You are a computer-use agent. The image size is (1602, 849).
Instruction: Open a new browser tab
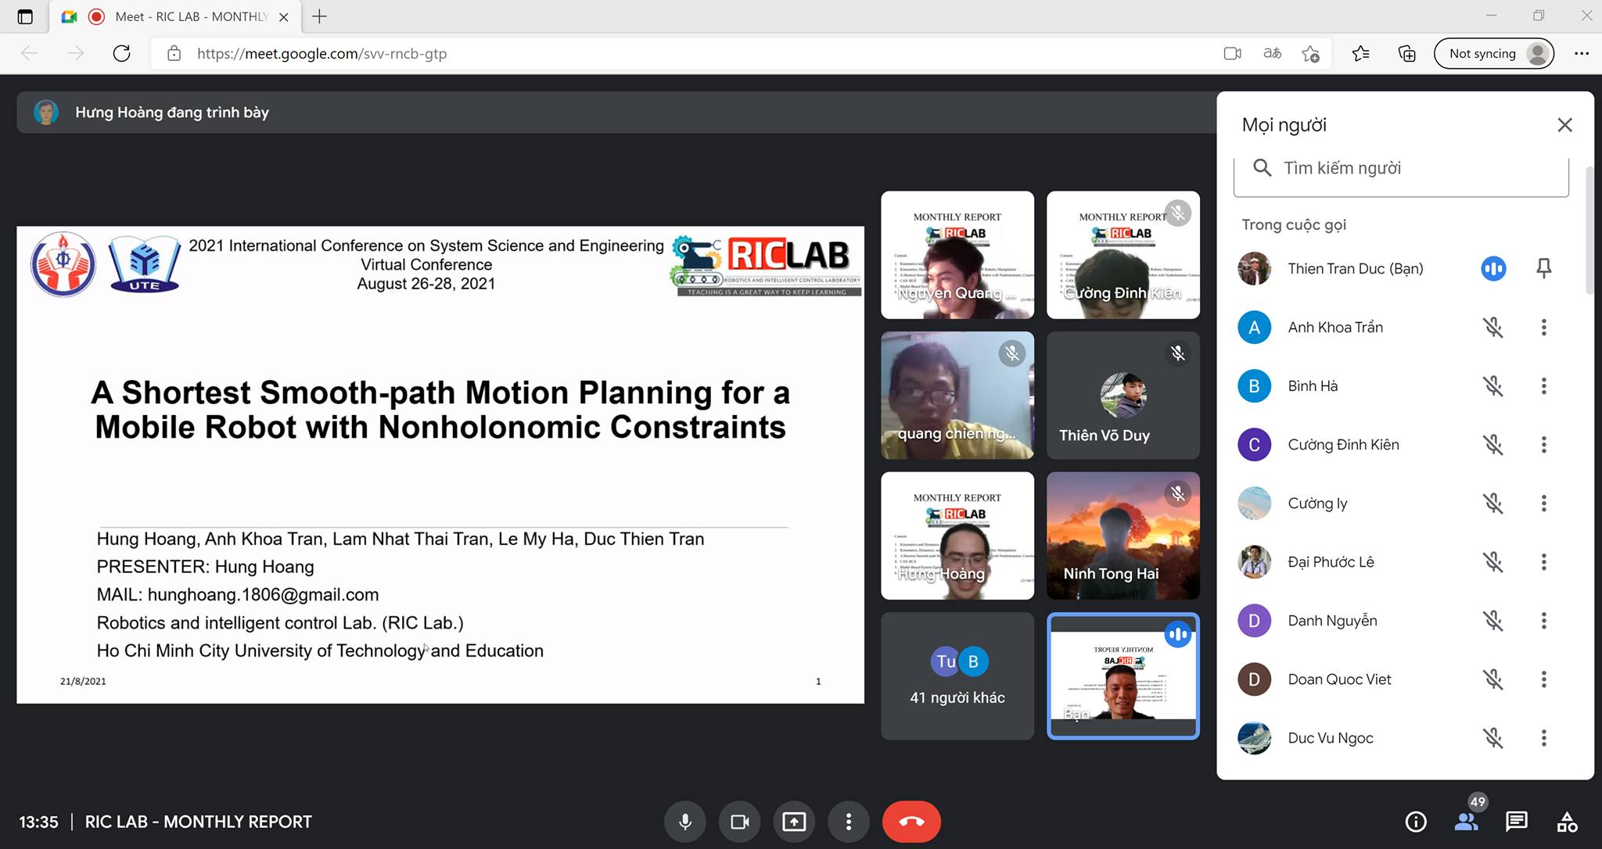pyautogui.click(x=319, y=16)
